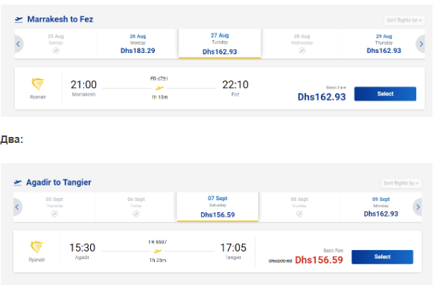Click the unavailable 08 Sept Sunday date
This screenshot has width=443, height=300.
(299, 207)
